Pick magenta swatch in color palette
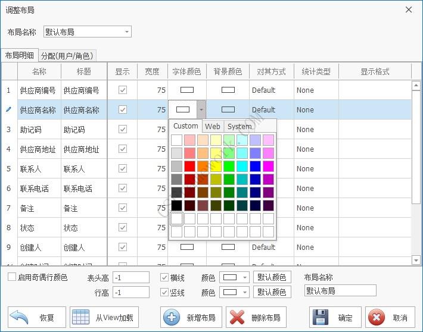 click(x=269, y=166)
